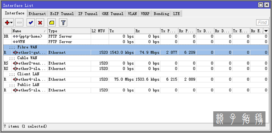Image resolution: width=272 pixels, height=133 pixels.
Task: Sort by Rx P... packets column header
Action: [x=187, y=31]
